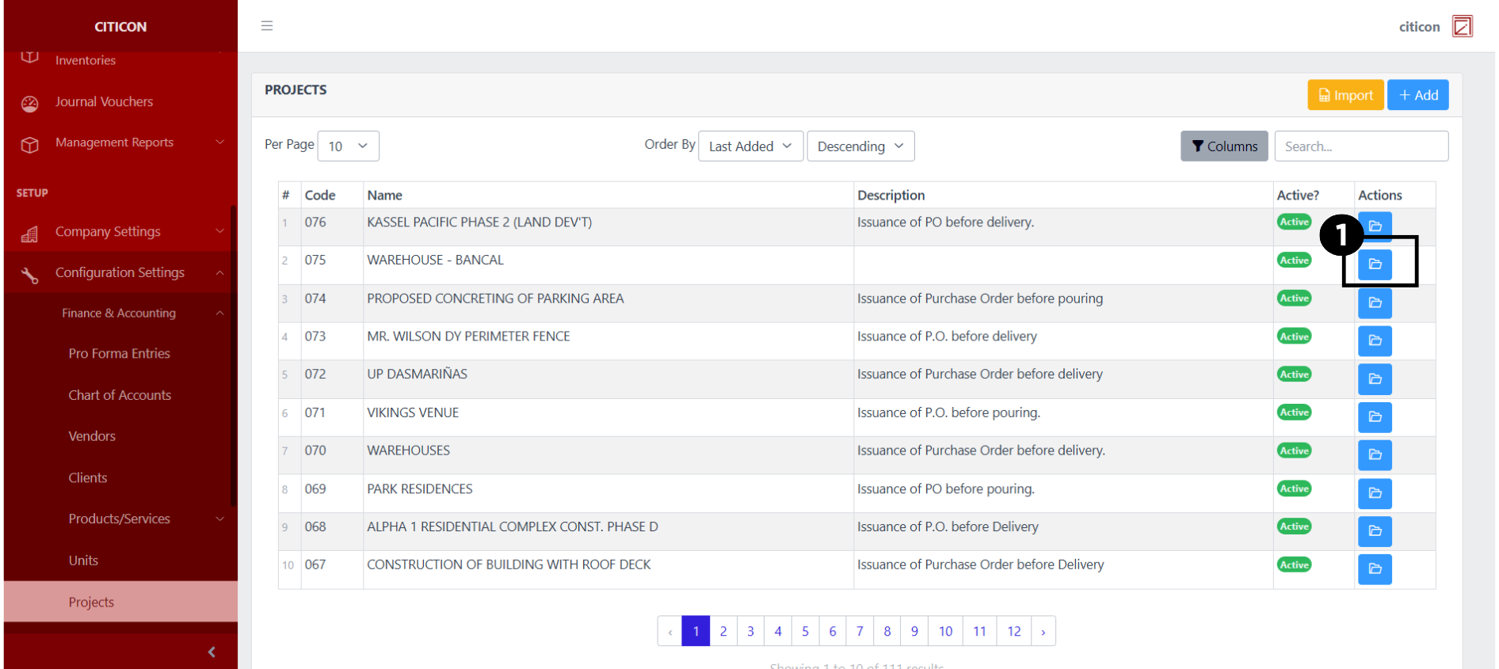This screenshot has width=1499, height=669.
Task: Open the Last Added order dropdown
Action: pyautogui.click(x=750, y=146)
